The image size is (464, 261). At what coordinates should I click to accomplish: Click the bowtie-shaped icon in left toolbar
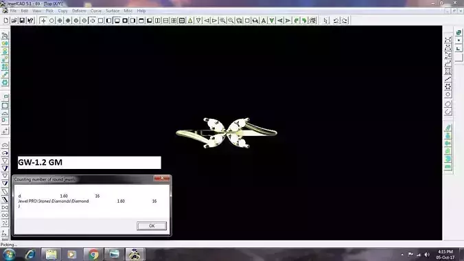click(5, 207)
